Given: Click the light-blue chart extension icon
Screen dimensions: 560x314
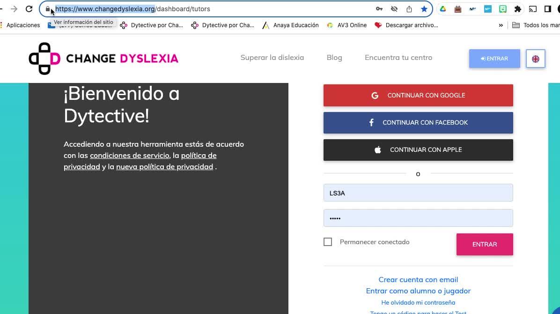Looking at the screenshot, I should pyautogui.click(x=488, y=9).
